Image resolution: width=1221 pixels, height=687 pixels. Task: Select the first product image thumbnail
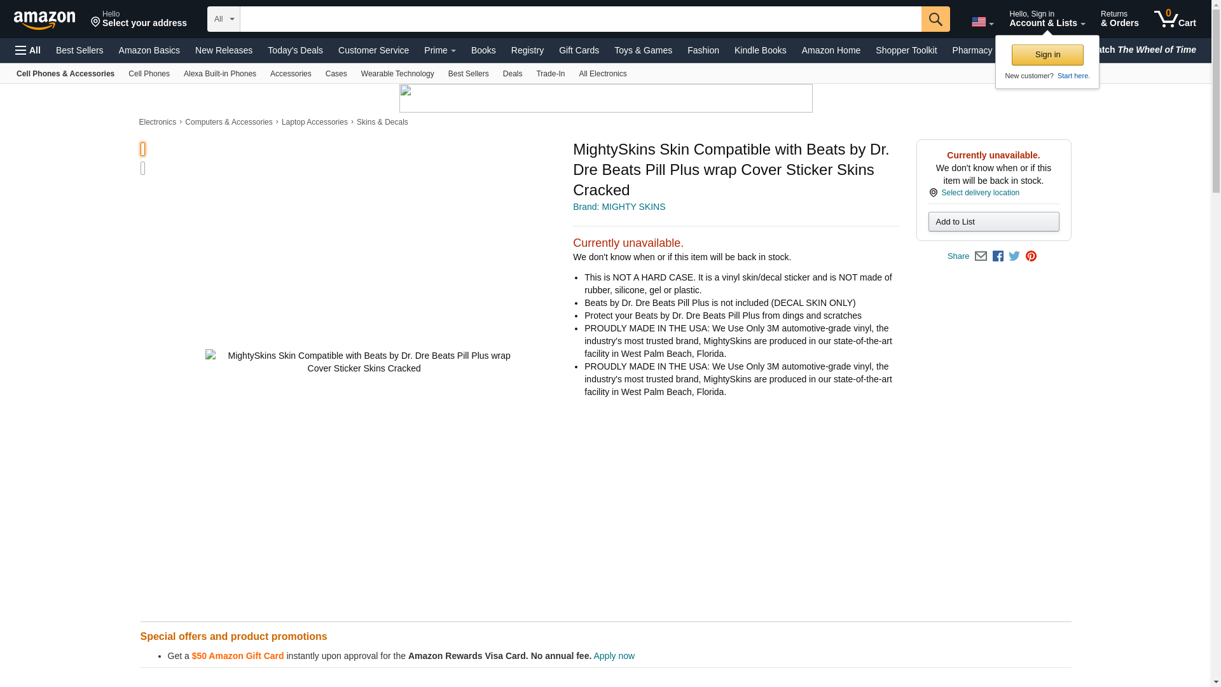point(142,149)
